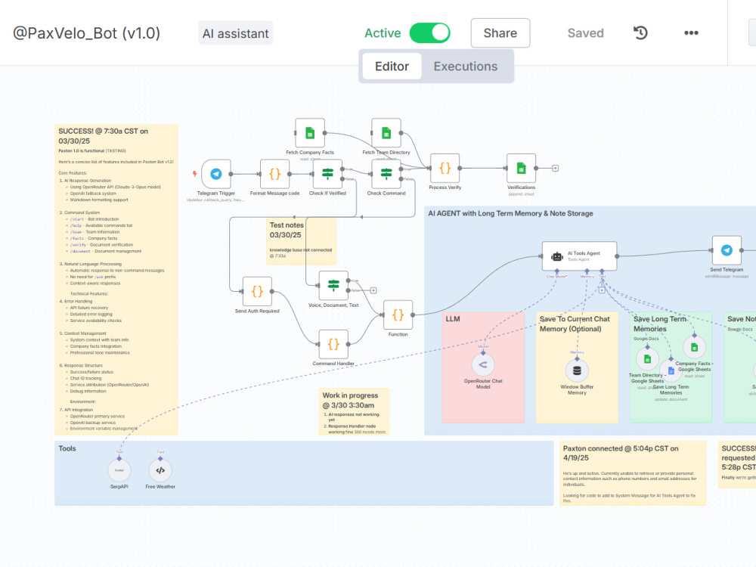The image size is (756, 567).
Task: Select the Send Auth Required node
Action: 257,291
